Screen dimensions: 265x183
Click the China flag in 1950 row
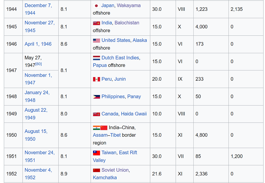click(104, 128)
